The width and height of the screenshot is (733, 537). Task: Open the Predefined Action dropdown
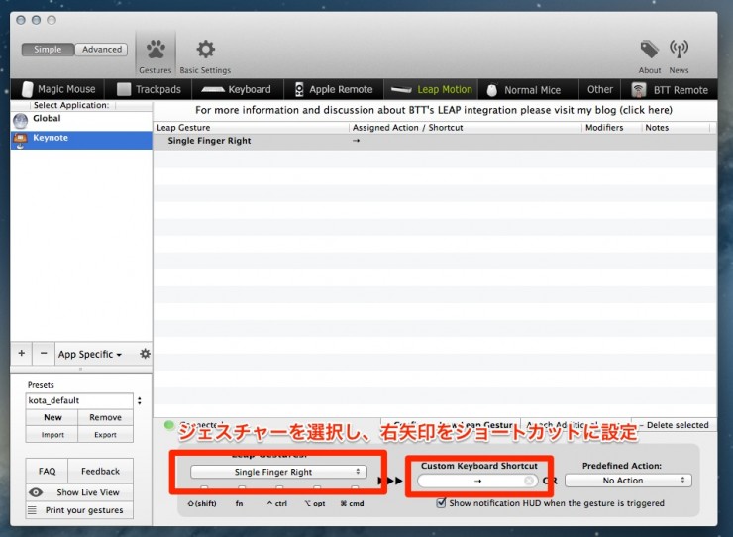(x=628, y=481)
